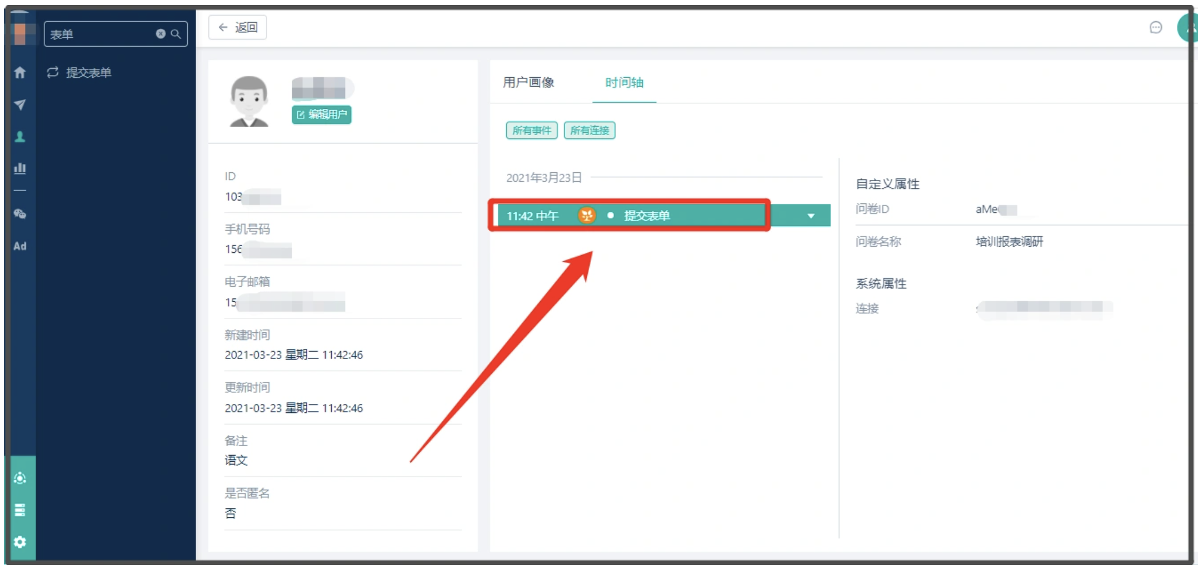Viewport: 1198px width, 569px height.
Task: Click the logo at top left
Action: pos(20,33)
